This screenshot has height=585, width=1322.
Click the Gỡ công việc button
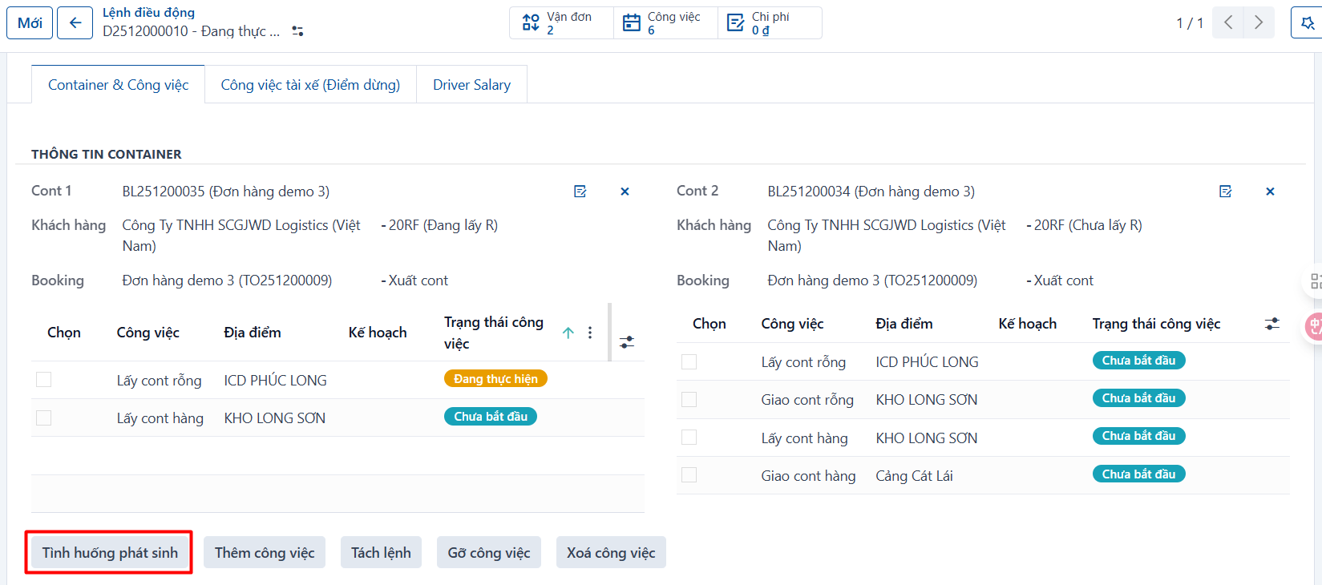point(489,553)
